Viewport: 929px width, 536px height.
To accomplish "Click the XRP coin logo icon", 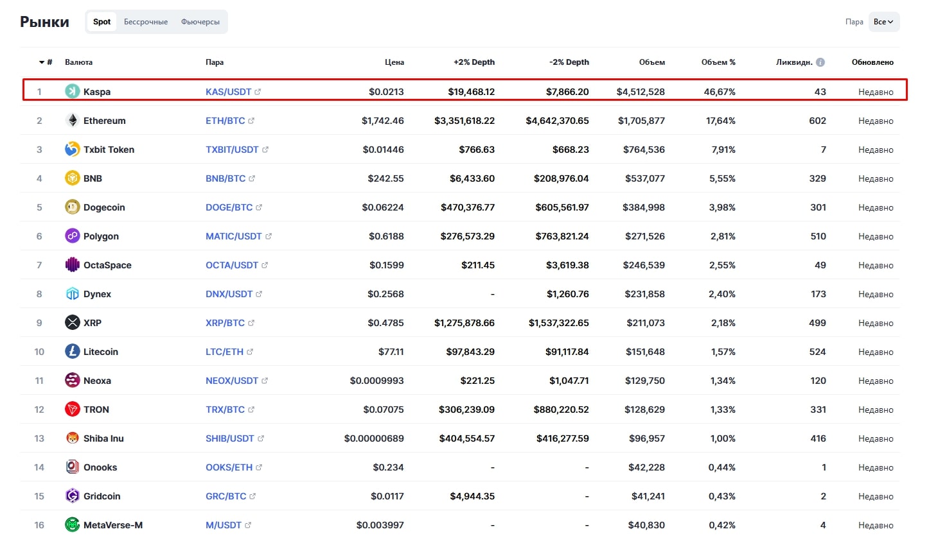I will (x=73, y=322).
